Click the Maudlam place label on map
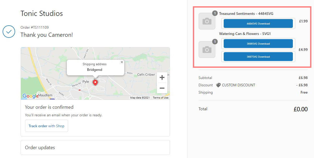The image size is (314, 158). coord(45,95)
